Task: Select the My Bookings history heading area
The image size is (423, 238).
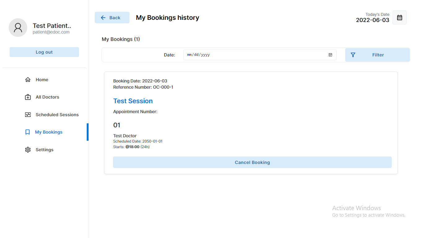Action: pos(167,18)
